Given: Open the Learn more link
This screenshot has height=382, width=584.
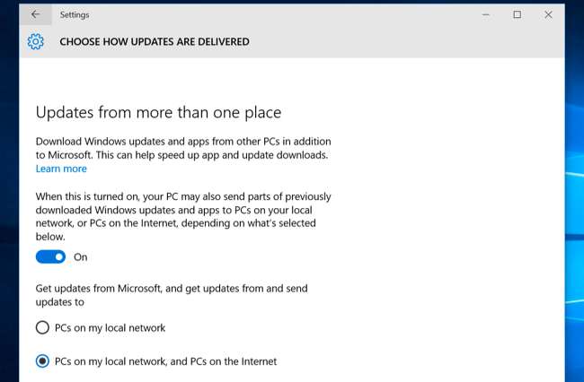Looking at the screenshot, I should coord(61,169).
